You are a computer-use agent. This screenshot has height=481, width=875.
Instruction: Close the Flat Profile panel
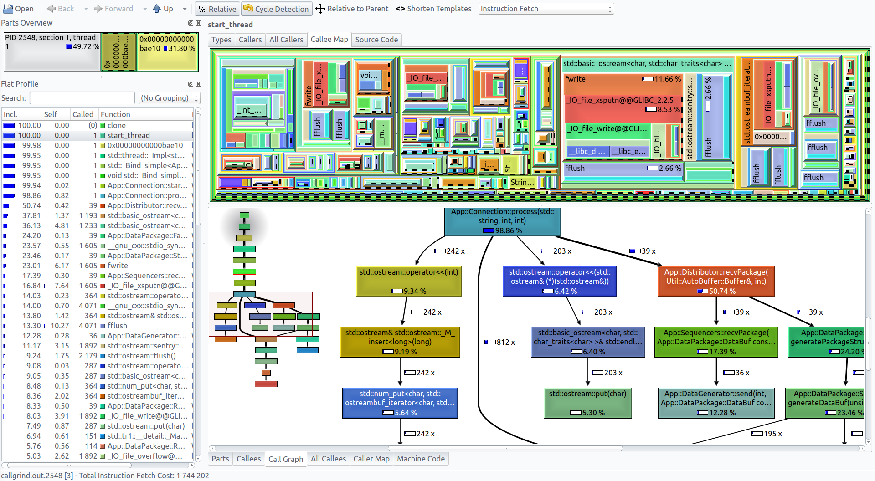(198, 84)
